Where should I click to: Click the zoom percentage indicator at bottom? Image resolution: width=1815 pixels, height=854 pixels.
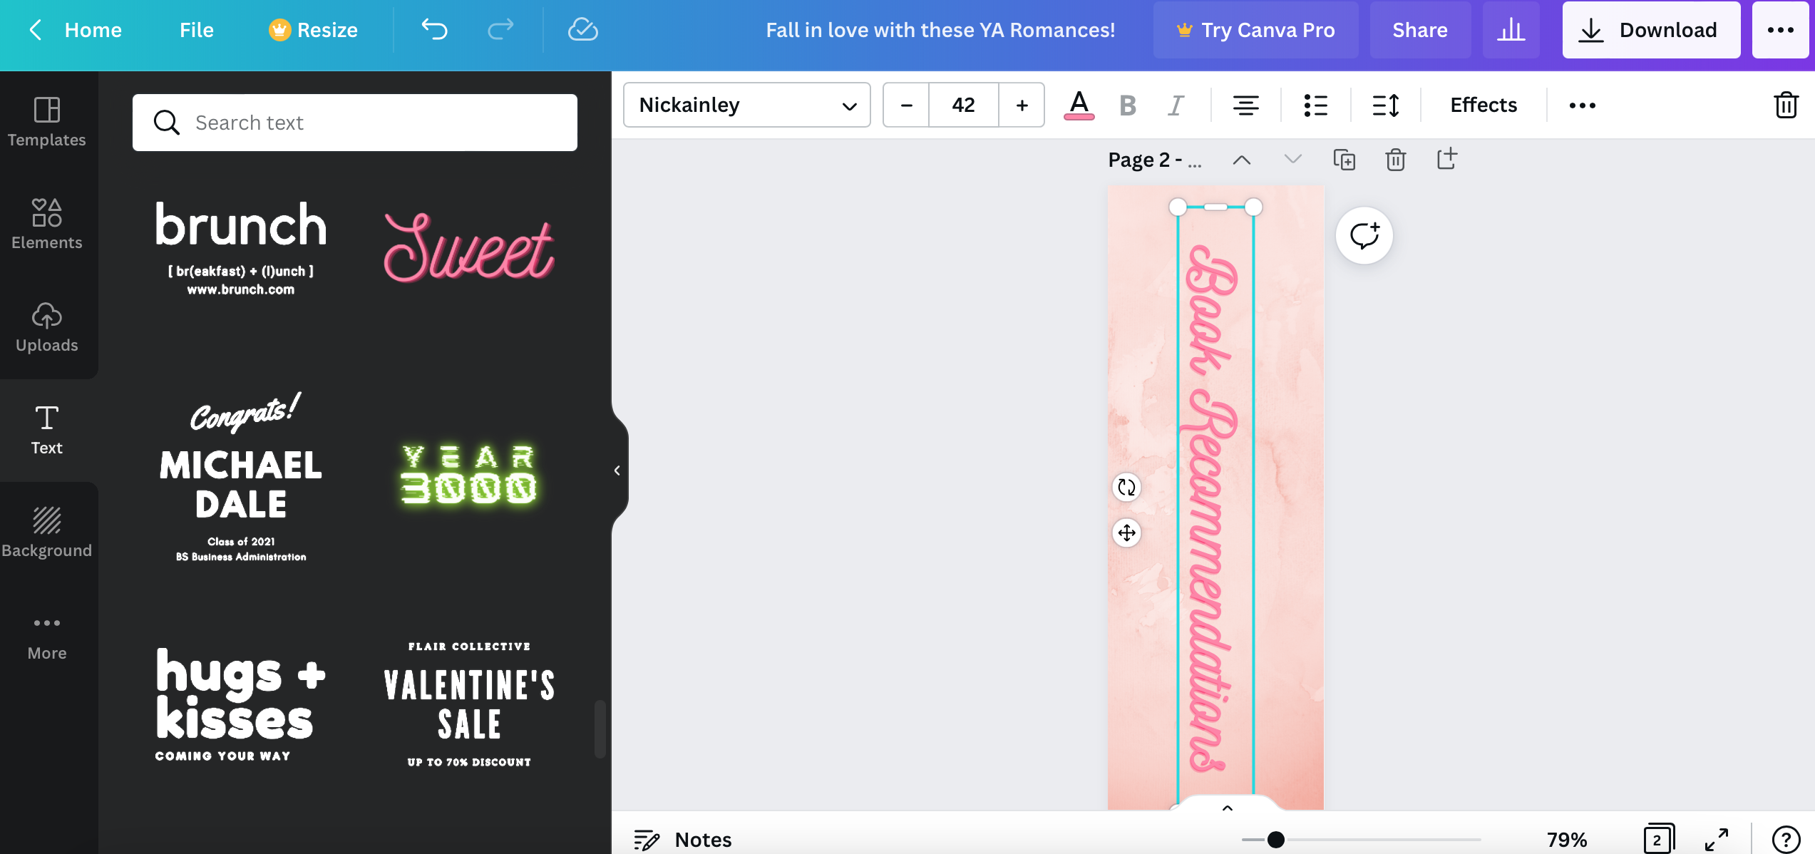point(1568,838)
